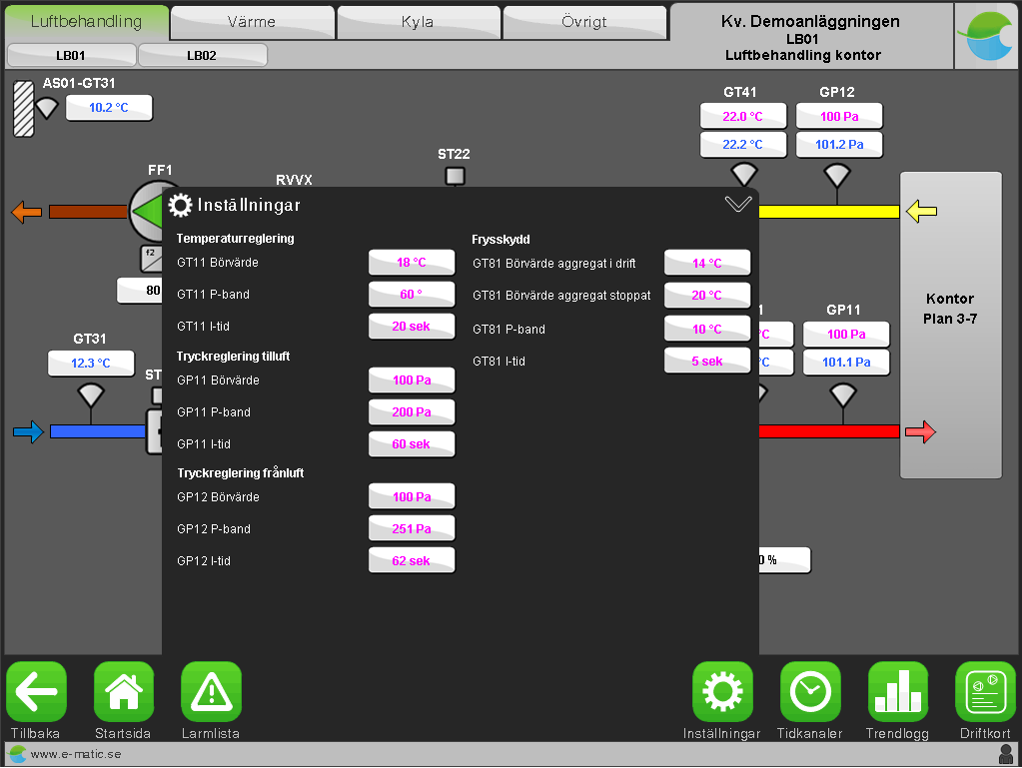Open Trendlogg bar chart icon
Image resolution: width=1022 pixels, height=768 pixels.
[897, 691]
